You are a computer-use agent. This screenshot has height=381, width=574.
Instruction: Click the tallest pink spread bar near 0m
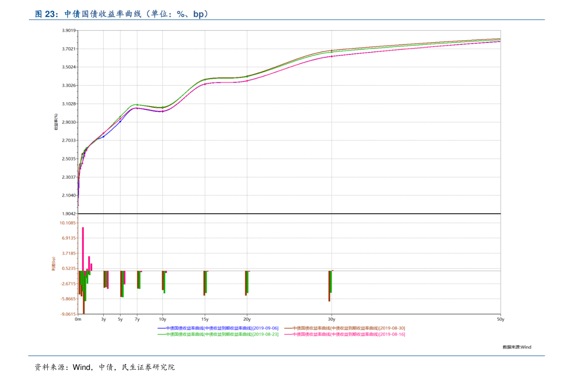click(x=83, y=249)
